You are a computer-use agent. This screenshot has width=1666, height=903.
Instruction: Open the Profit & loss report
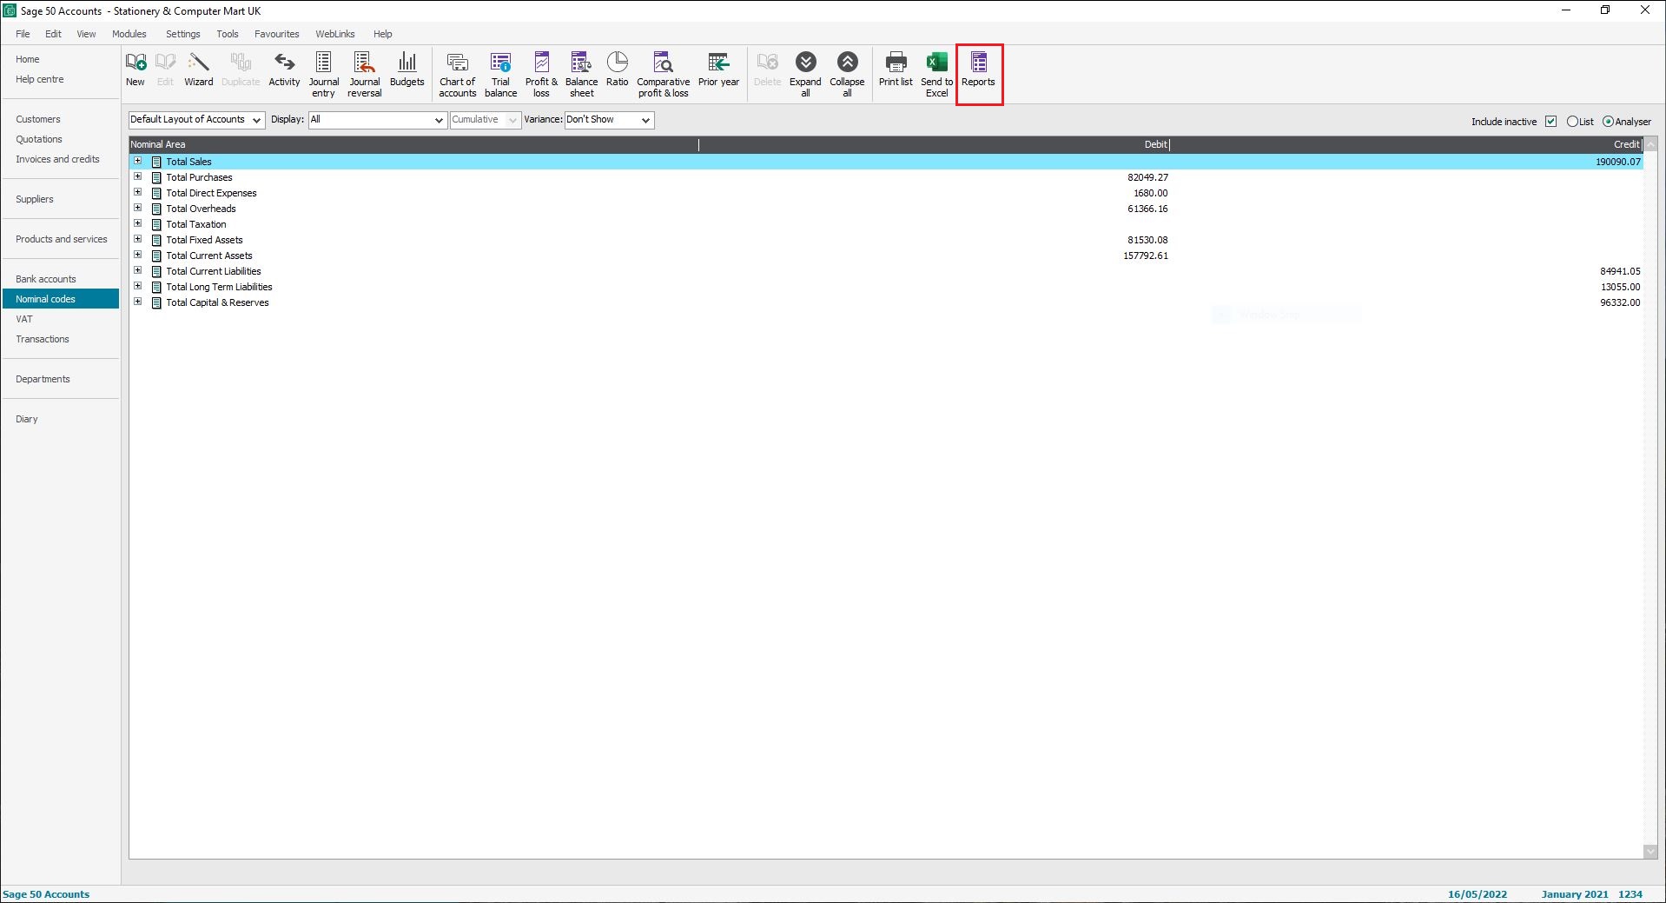(541, 74)
